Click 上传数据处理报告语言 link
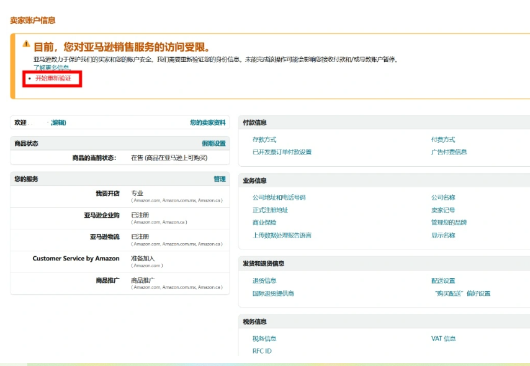This screenshot has height=366, width=530. tap(282, 236)
